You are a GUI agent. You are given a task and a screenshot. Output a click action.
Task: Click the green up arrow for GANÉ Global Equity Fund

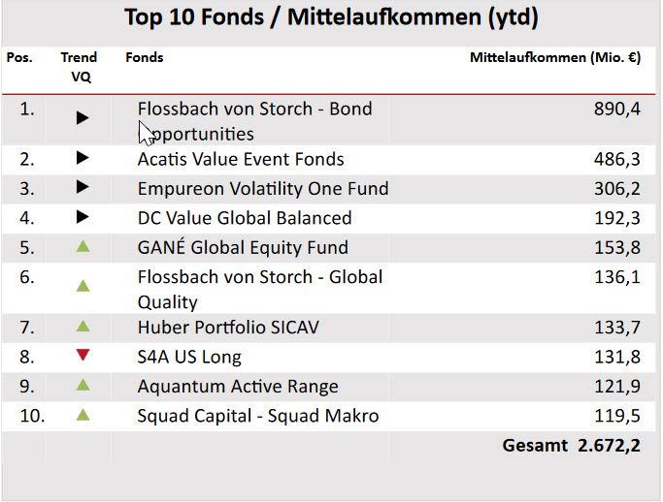tap(83, 247)
